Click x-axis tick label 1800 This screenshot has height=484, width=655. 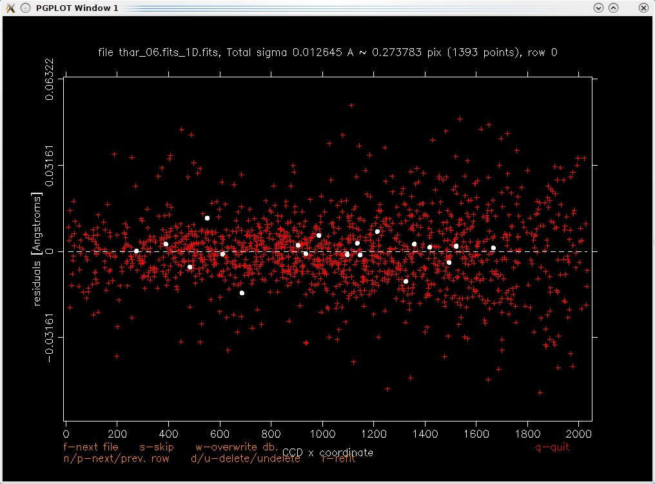point(527,434)
